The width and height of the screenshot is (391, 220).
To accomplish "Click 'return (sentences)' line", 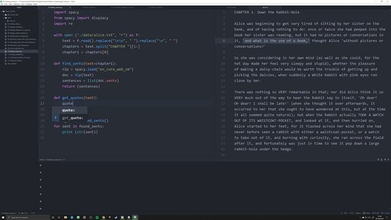I will 81,87.
